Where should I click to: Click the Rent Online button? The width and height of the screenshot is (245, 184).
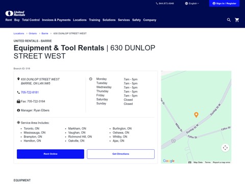pos(51,154)
